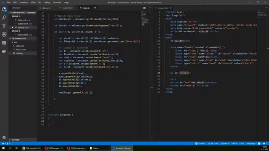
Task: Open more actions menu of left editor group
Action: [x=150, y=8]
